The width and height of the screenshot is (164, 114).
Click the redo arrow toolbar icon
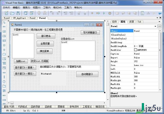pyautogui.click(x=58, y=13)
